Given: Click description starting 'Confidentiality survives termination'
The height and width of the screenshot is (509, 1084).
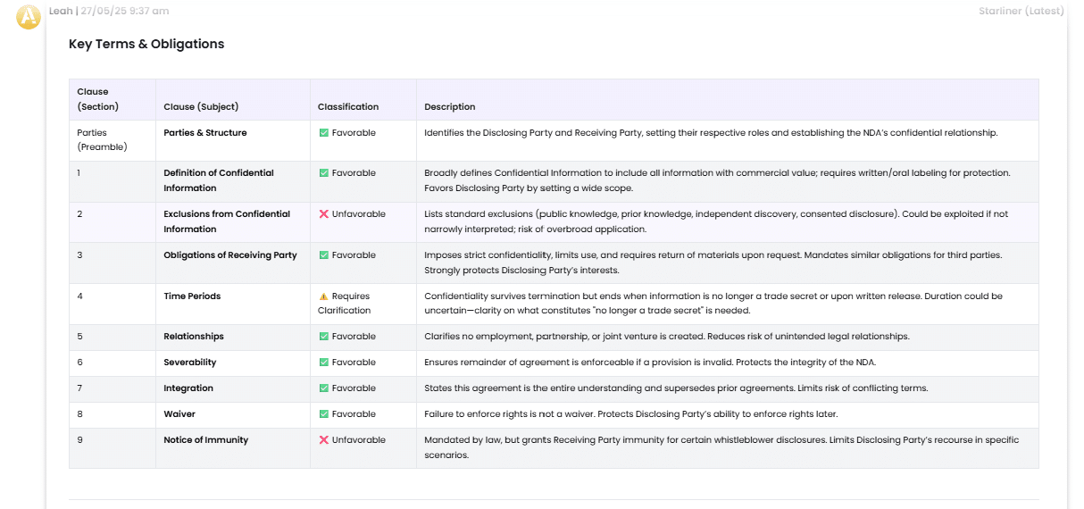Looking at the screenshot, I should [713, 304].
